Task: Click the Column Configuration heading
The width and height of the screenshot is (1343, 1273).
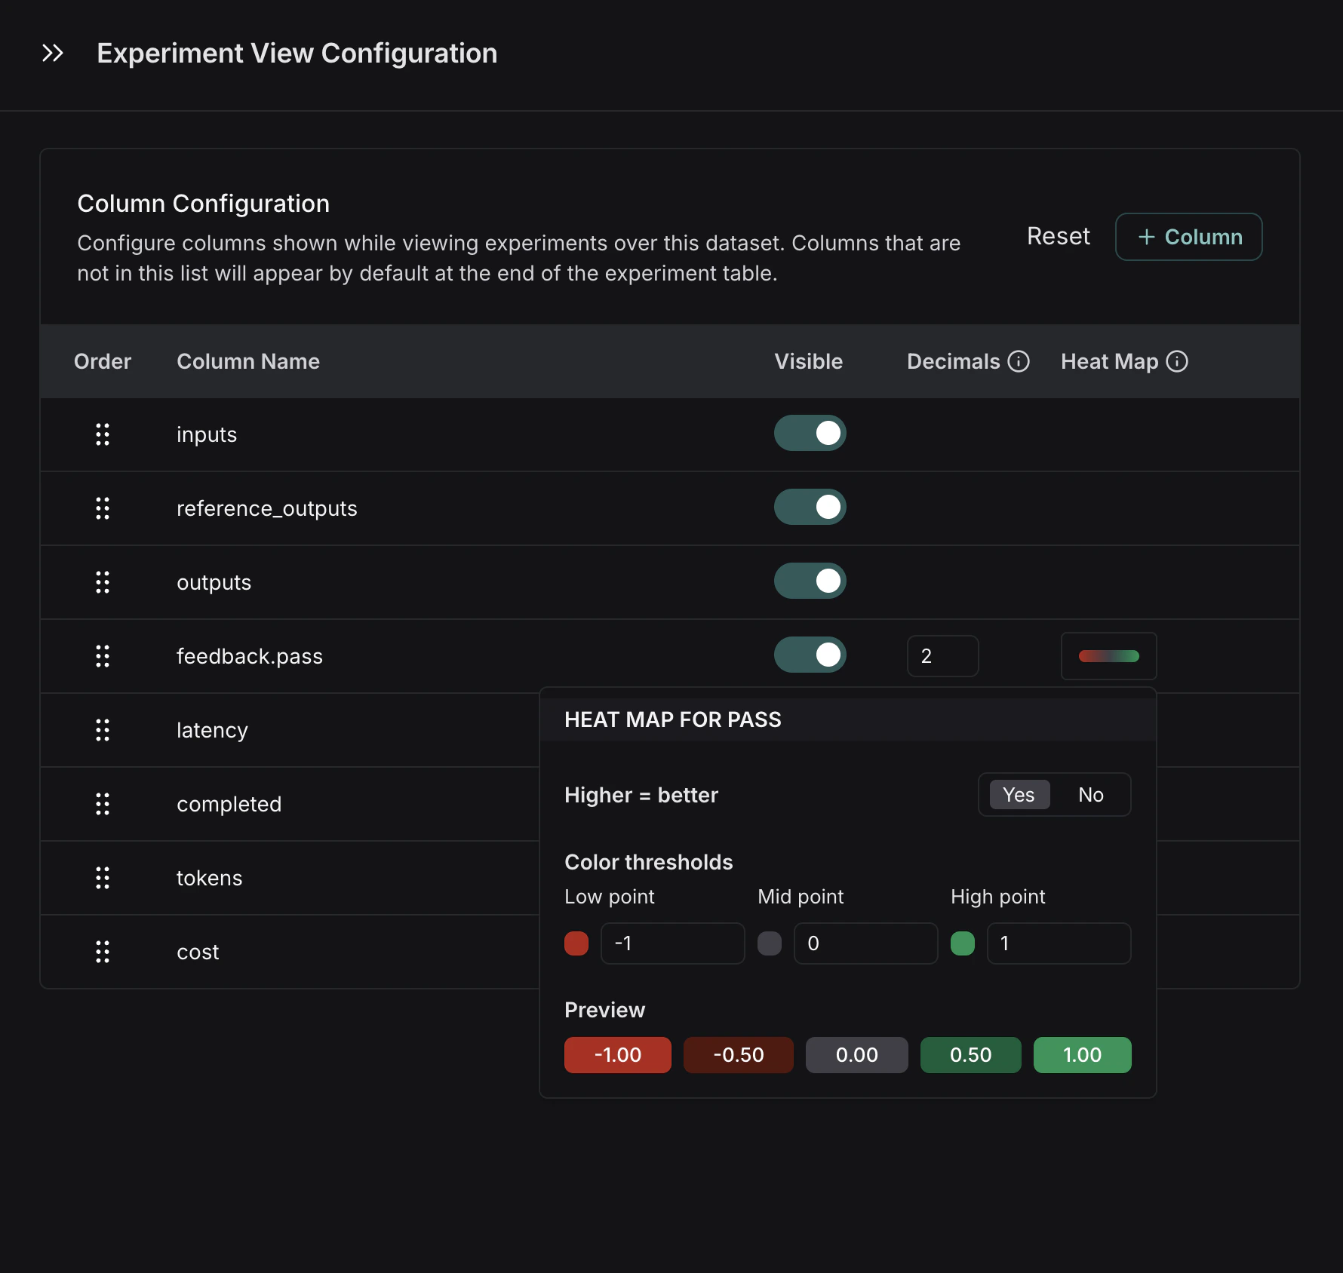Action: 203,203
